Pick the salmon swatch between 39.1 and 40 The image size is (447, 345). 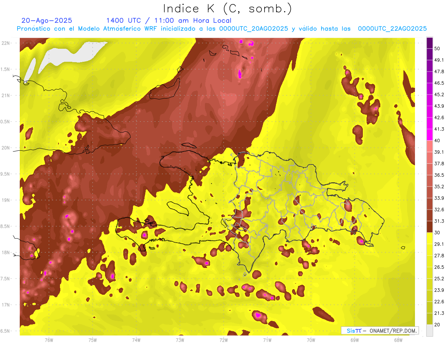[x=429, y=146]
